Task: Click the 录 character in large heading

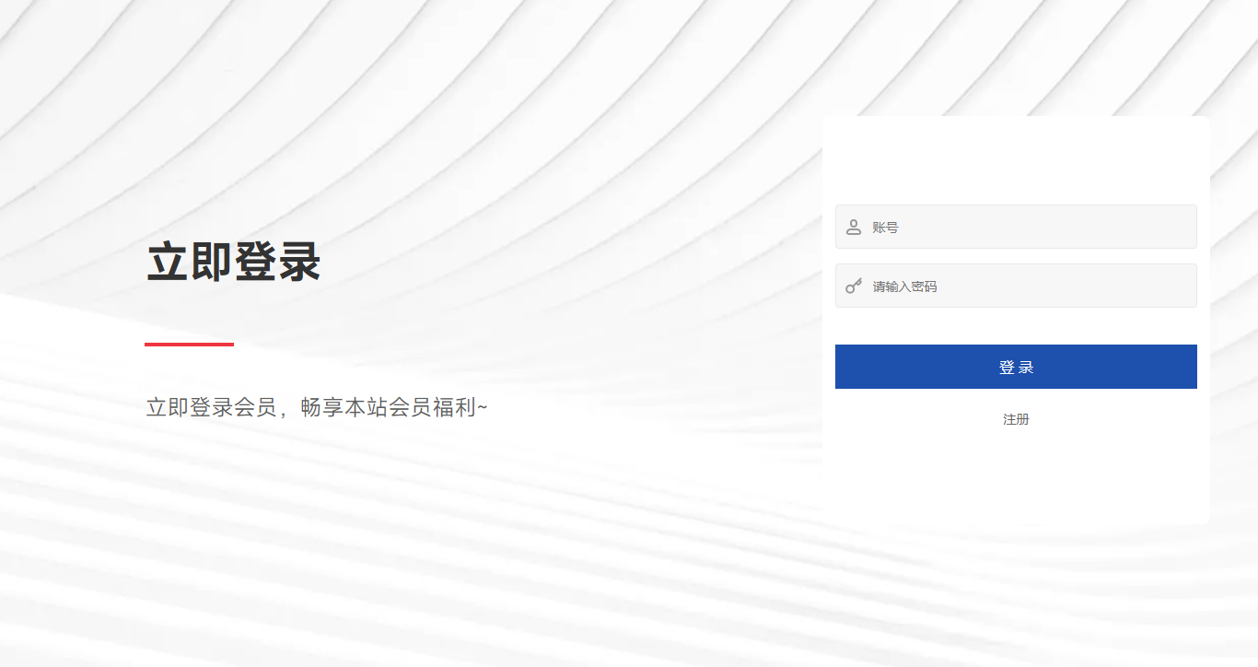Action: [299, 262]
